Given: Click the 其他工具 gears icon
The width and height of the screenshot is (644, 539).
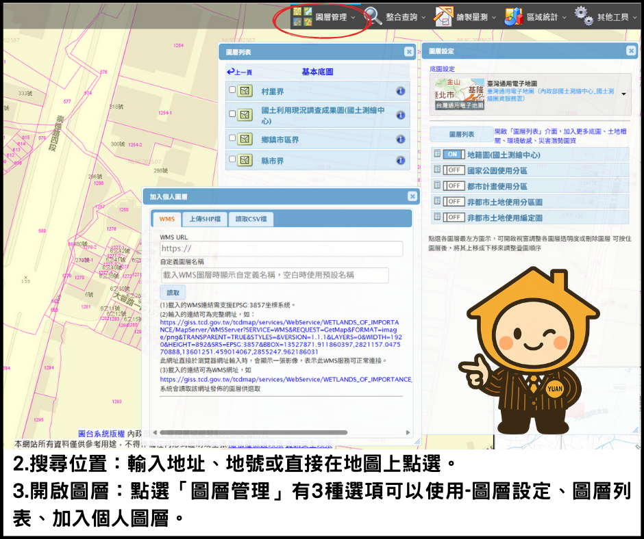Looking at the screenshot, I should (584, 16).
